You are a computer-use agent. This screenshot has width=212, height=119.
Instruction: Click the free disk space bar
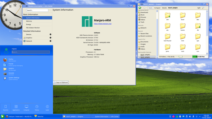tap(200, 57)
